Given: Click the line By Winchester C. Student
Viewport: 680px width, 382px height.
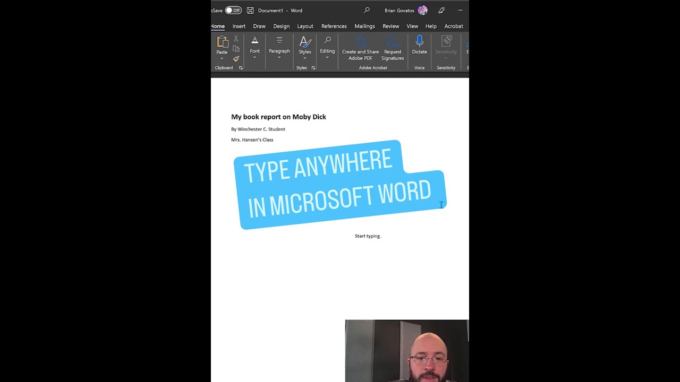Looking at the screenshot, I should click(x=258, y=129).
